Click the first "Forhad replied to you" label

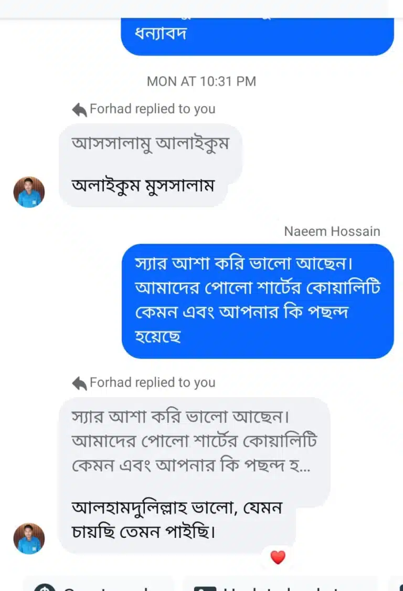(152, 109)
